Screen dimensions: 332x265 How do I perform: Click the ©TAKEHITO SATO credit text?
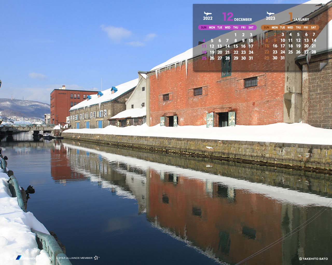click(x=313, y=259)
